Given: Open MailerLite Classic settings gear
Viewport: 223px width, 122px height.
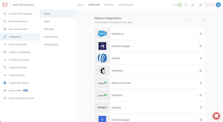Looking at the screenshot, I should point(201,83).
